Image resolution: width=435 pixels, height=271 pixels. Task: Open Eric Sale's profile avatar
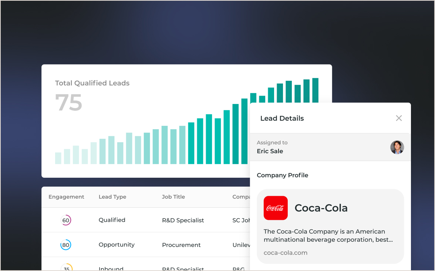[x=397, y=147]
